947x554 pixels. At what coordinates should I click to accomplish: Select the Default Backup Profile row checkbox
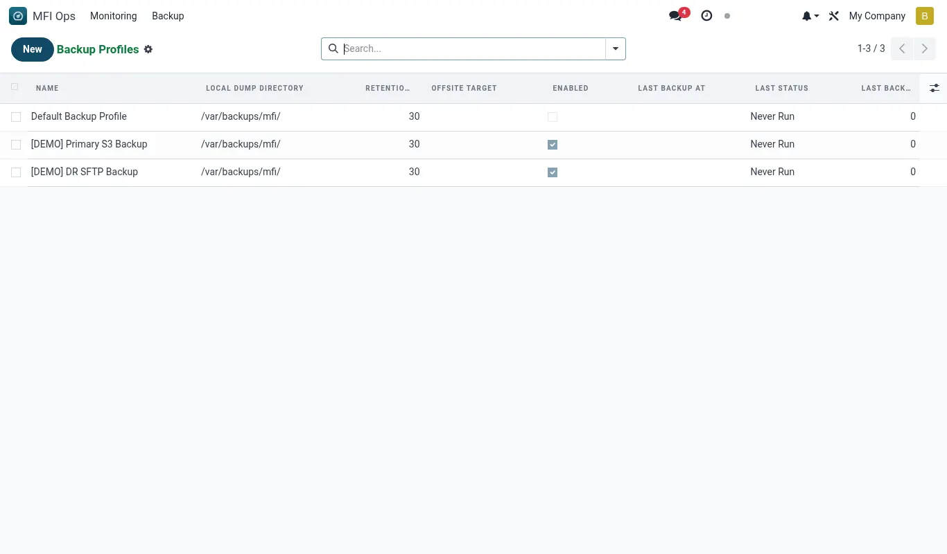pos(16,117)
